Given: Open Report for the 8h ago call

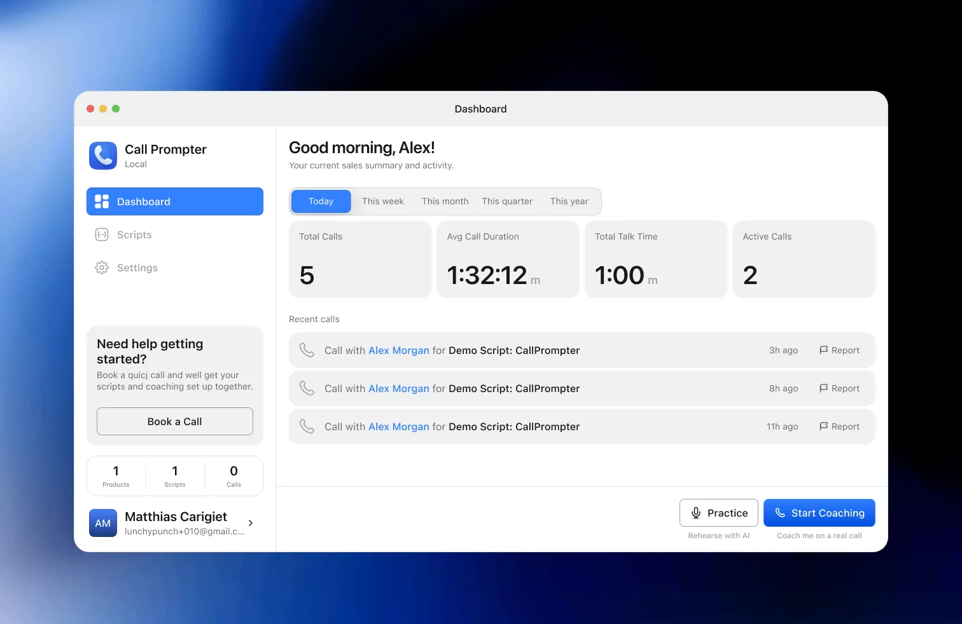Looking at the screenshot, I should (839, 388).
